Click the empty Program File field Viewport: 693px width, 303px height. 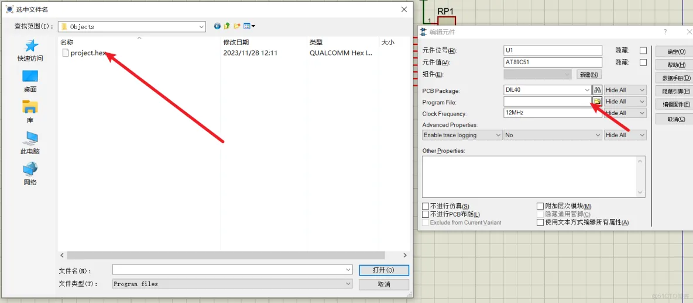(548, 102)
